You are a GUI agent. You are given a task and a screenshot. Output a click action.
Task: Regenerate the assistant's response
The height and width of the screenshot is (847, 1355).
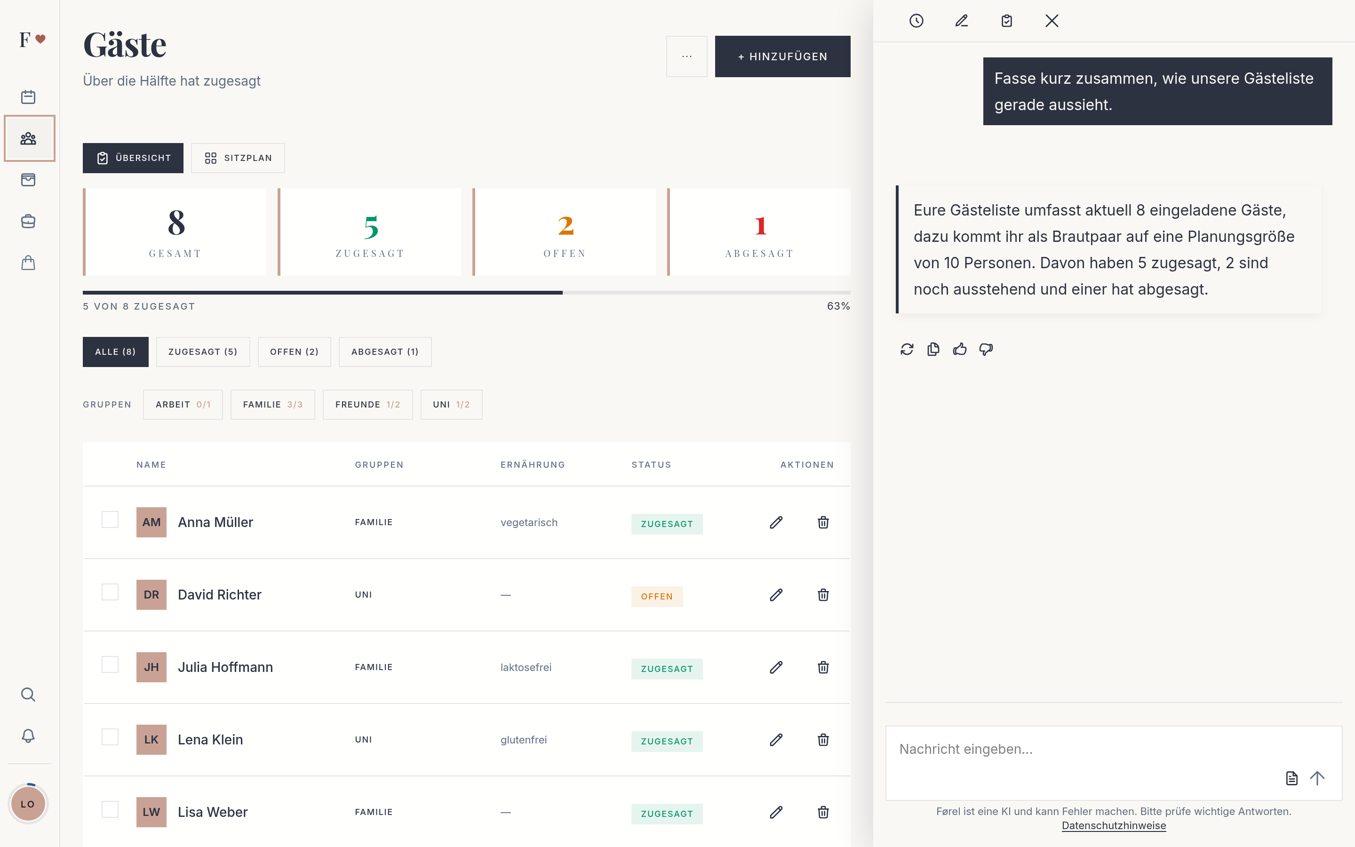[x=907, y=350]
